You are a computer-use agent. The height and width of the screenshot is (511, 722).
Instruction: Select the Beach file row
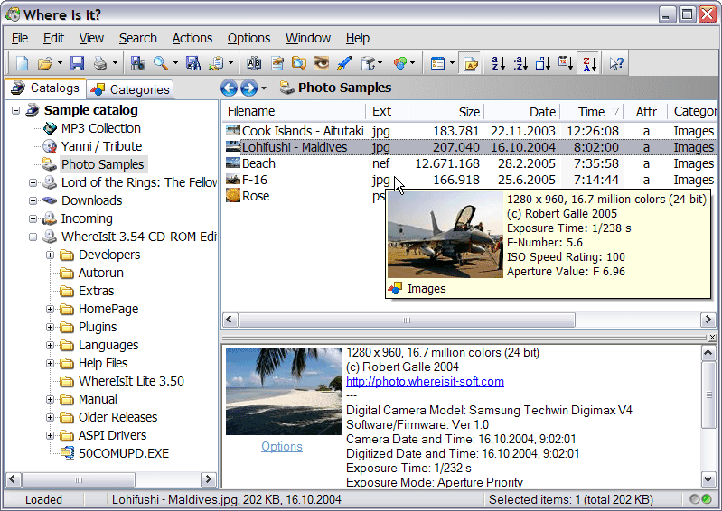point(258,163)
